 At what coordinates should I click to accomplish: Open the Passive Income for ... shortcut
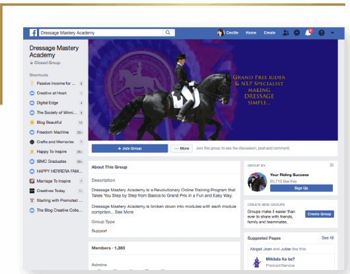pyautogui.click(x=56, y=83)
